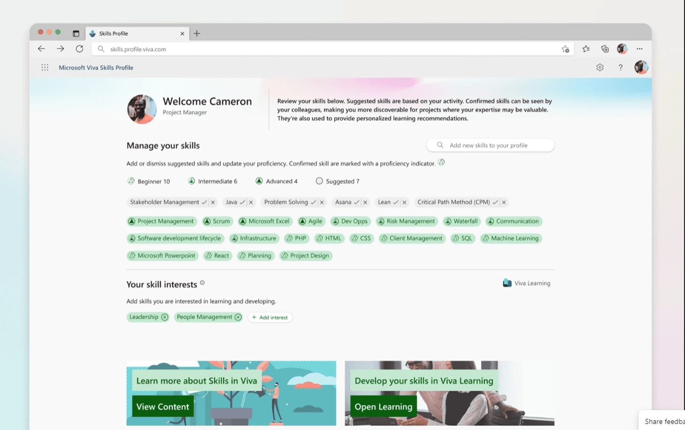Open the Communication skill chip

(x=514, y=221)
